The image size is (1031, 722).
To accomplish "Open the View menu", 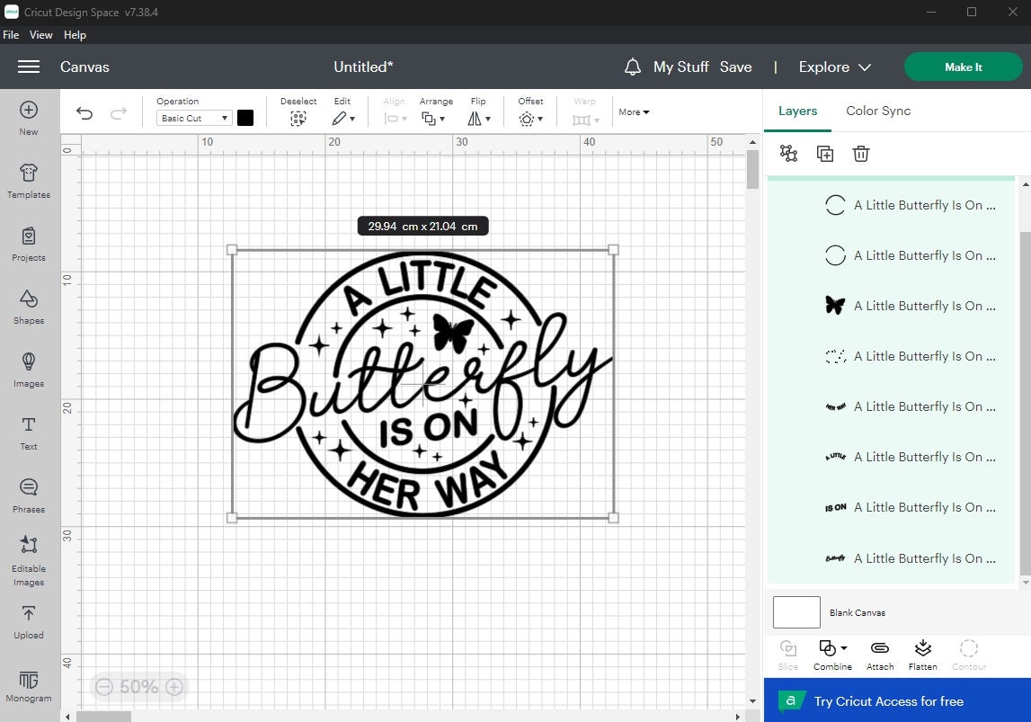I will pyautogui.click(x=40, y=35).
